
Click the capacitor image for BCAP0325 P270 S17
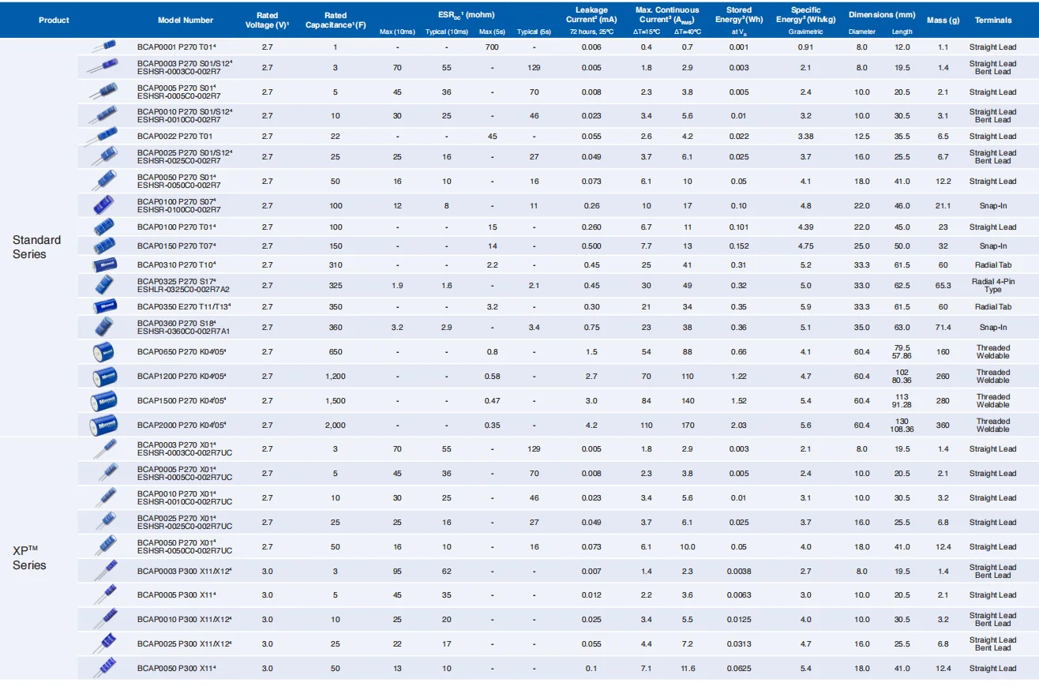point(105,286)
